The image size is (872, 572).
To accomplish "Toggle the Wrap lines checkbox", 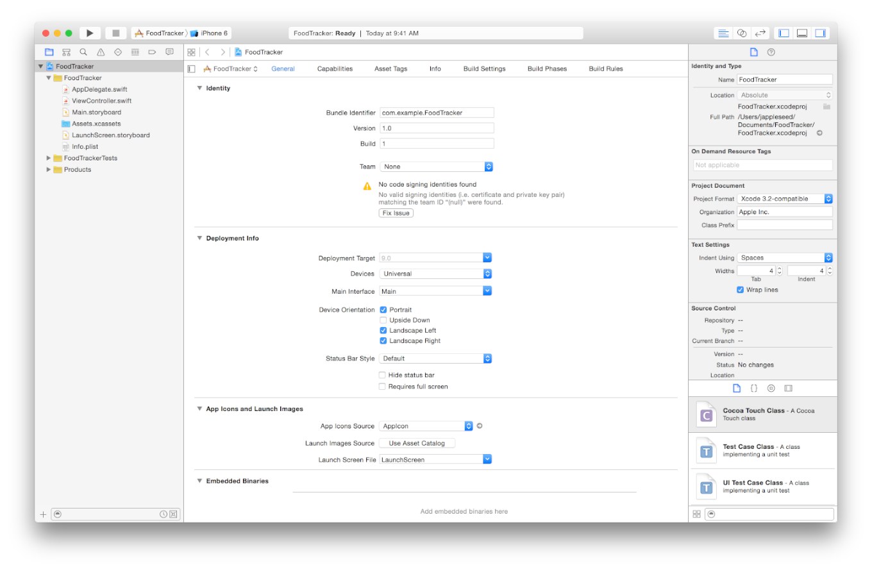I will click(x=741, y=290).
